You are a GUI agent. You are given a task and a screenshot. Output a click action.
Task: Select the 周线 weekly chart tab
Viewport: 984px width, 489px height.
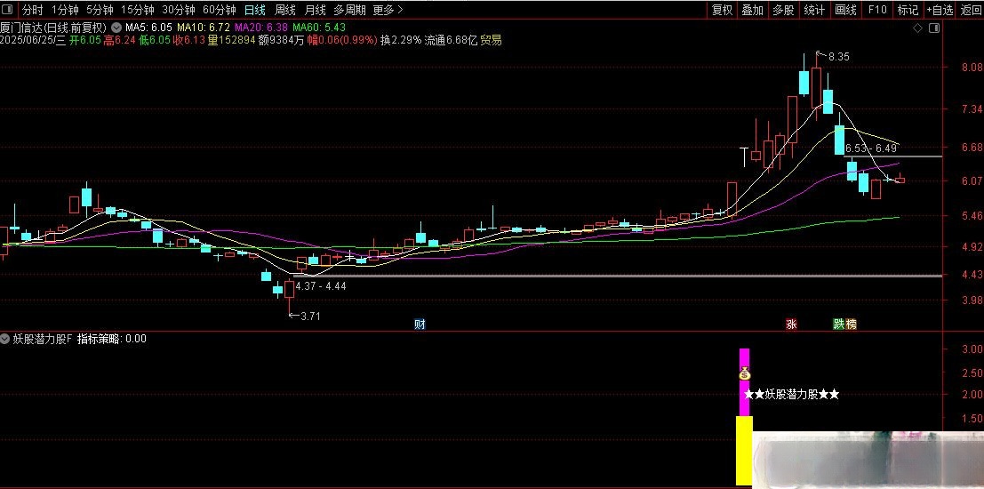[284, 10]
